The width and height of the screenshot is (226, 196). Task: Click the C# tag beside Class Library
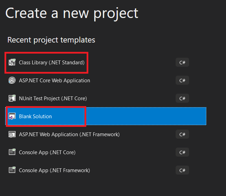pos(182,63)
